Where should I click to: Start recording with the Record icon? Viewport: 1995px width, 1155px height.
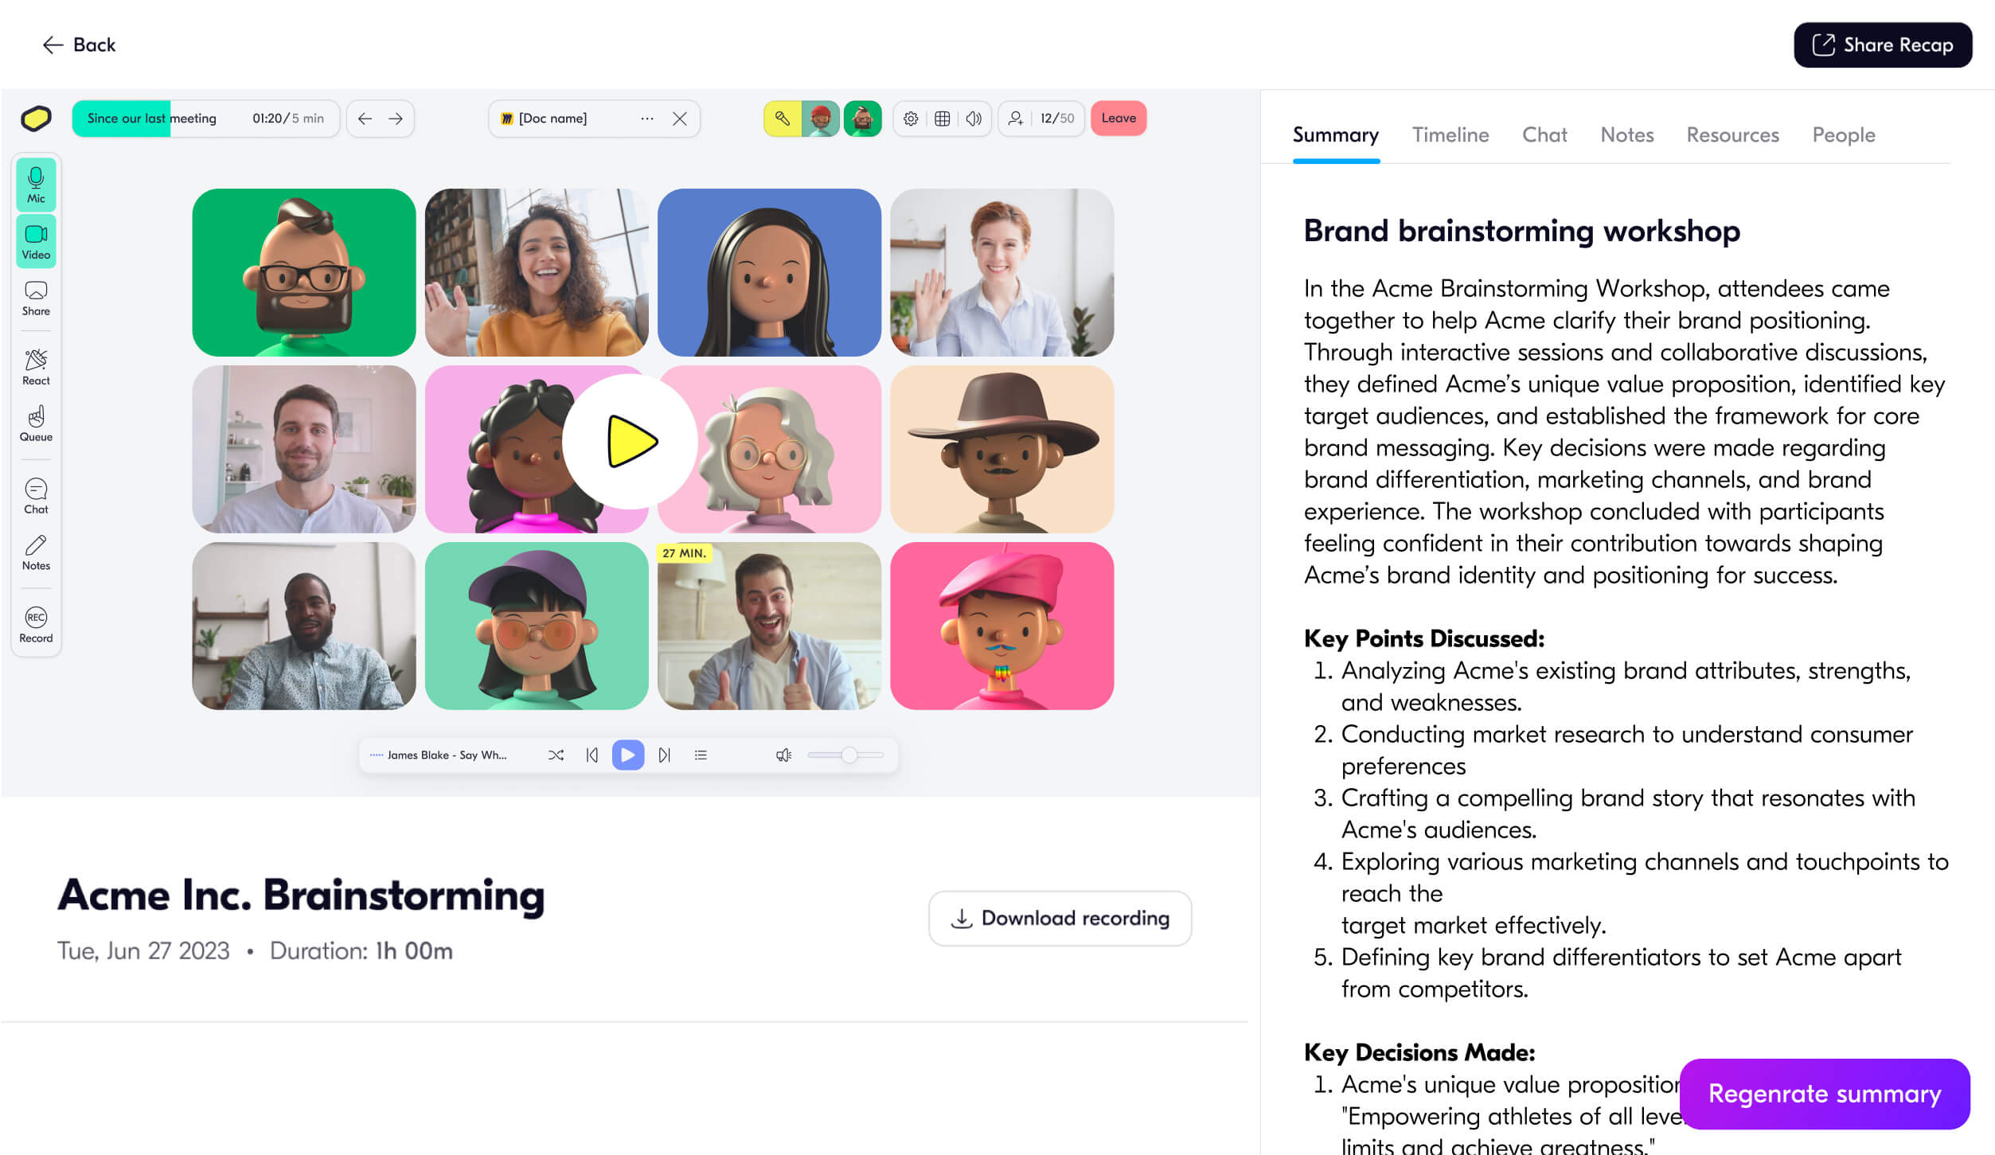click(36, 625)
